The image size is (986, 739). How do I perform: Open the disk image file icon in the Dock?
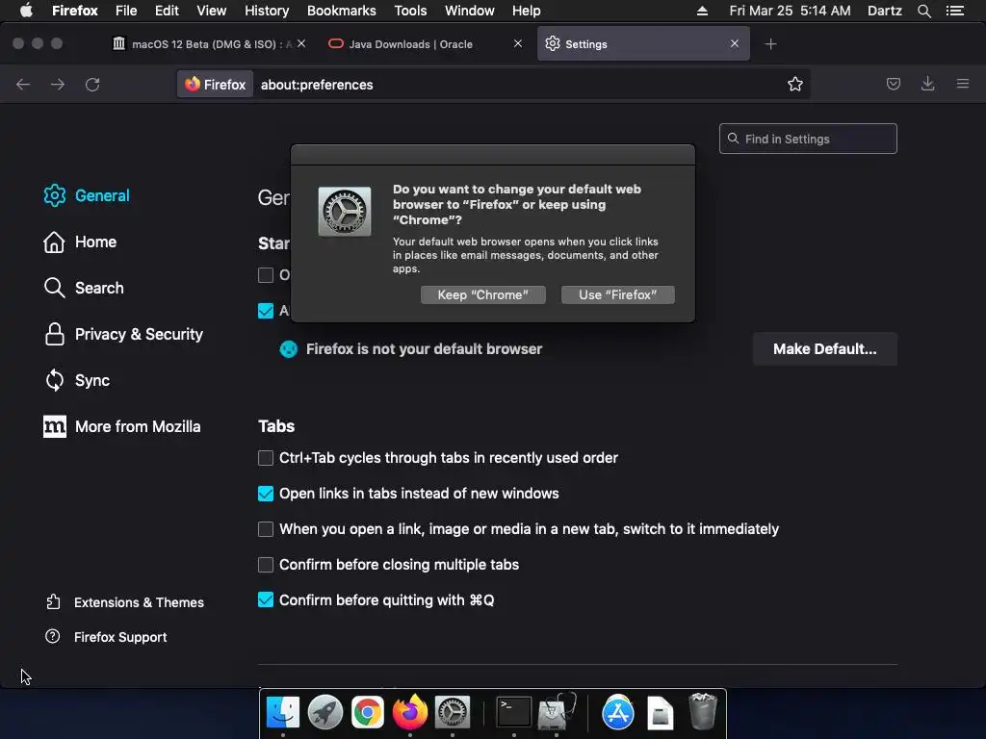pos(661,713)
